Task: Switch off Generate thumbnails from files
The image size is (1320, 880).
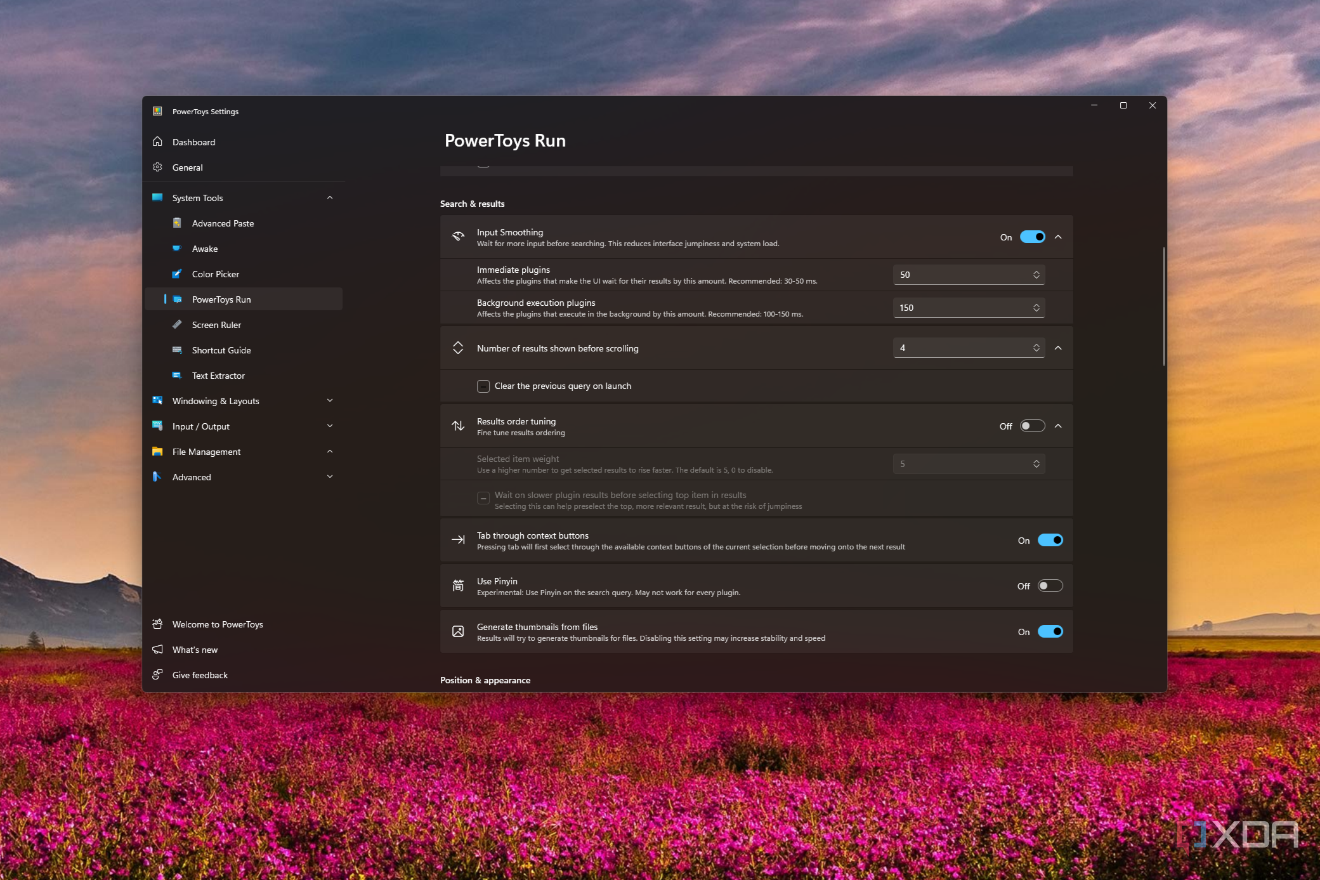Action: [1050, 631]
